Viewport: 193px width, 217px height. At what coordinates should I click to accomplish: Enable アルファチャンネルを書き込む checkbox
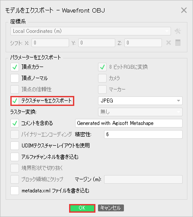tap(15, 157)
